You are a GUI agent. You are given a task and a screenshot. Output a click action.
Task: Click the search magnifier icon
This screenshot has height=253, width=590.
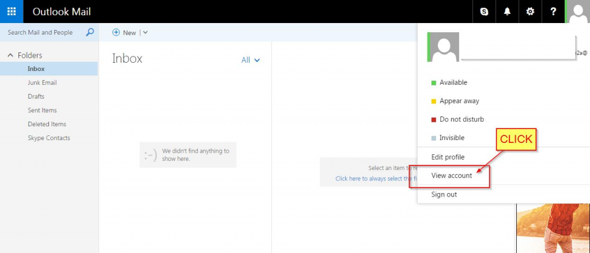tap(90, 32)
